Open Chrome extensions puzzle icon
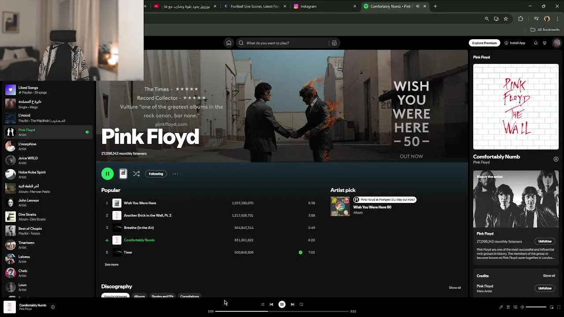This screenshot has width=564, height=317. pos(520,18)
